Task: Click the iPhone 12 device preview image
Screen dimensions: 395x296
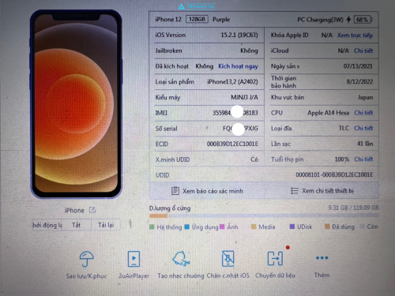Action: click(x=76, y=104)
